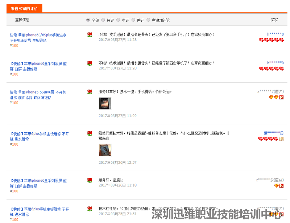Click red badge icon under z******永
The height and width of the screenshot is (223, 290).
tap(281, 186)
